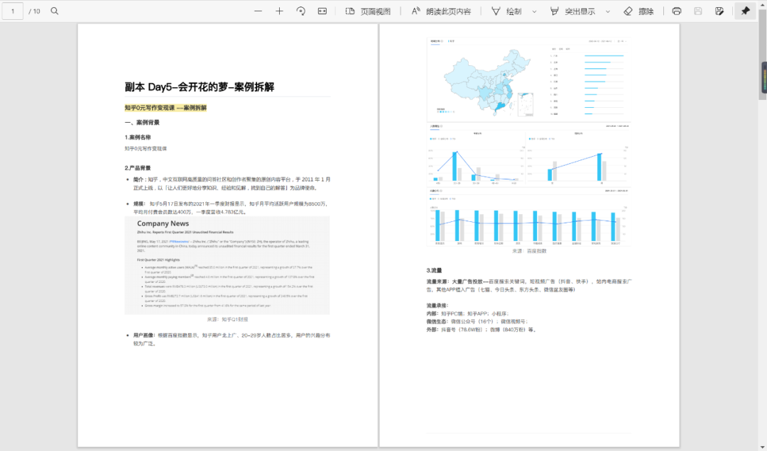Click caption 来源：百度指数
767x451 pixels.
pyautogui.click(x=529, y=250)
